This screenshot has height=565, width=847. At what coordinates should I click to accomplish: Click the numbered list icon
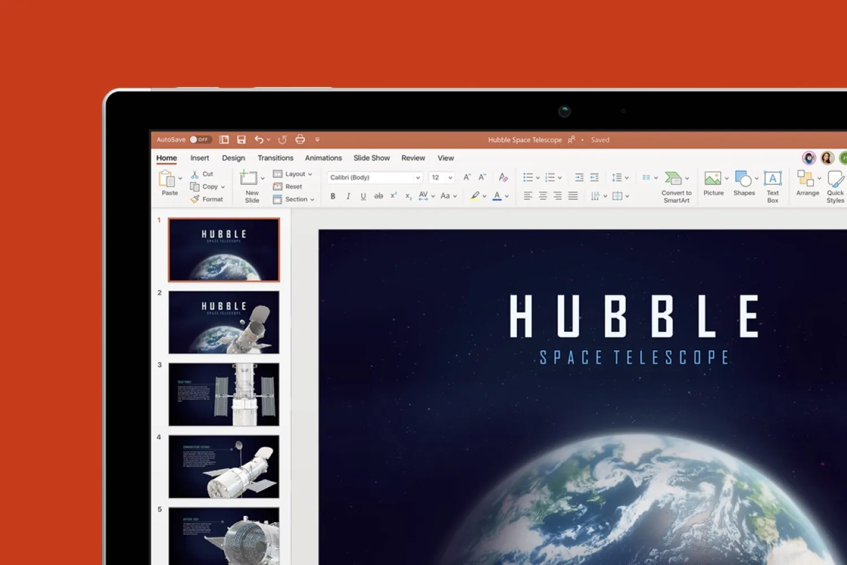click(550, 177)
